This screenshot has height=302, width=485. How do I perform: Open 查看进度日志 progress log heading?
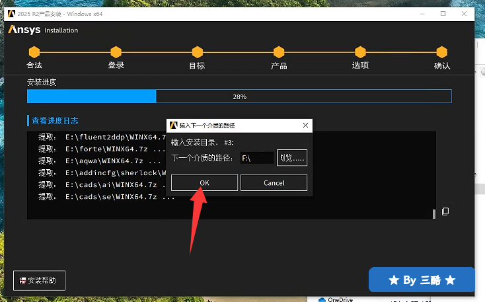click(55, 121)
